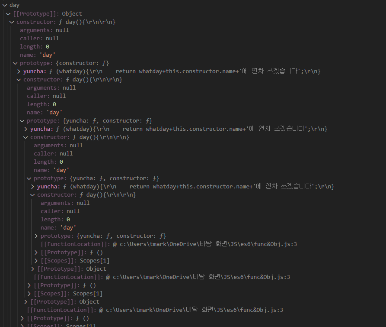Select arguments: null under the deepest constructor
This screenshot has width=386, height=327.
click(x=65, y=203)
